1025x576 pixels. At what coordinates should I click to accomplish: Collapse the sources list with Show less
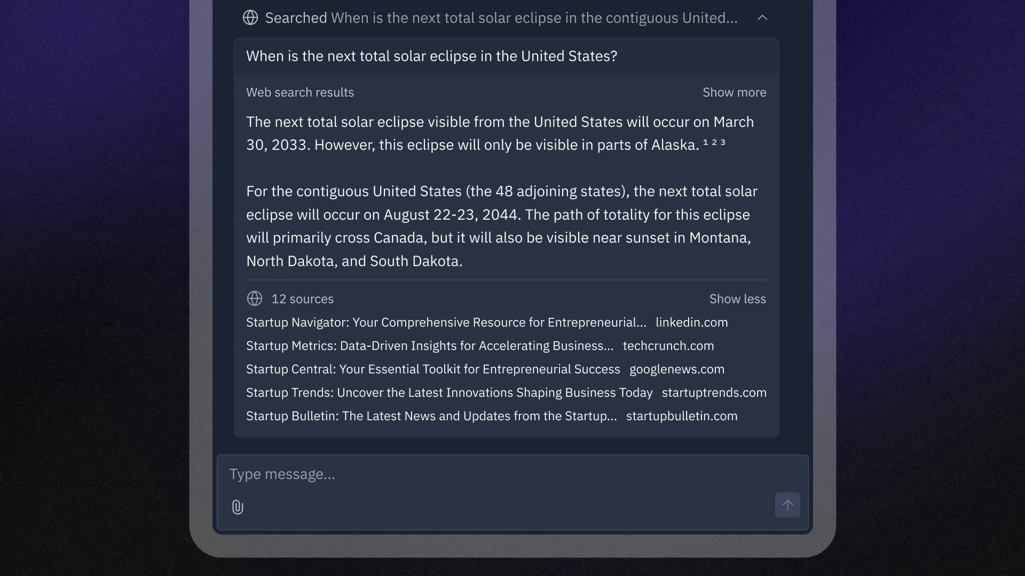(737, 299)
